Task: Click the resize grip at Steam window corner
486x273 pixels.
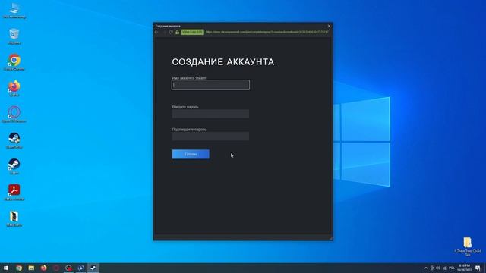Action: (x=330, y=238)
